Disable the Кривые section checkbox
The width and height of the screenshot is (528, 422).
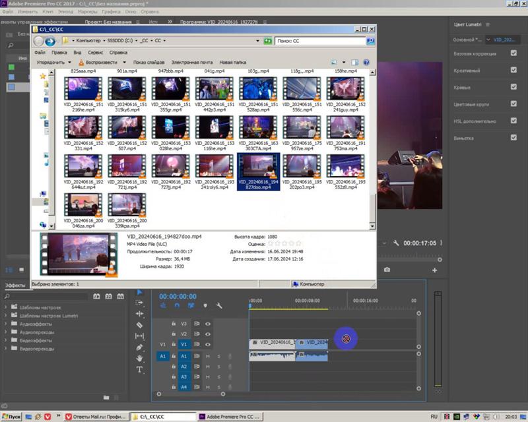coord(513,87)
